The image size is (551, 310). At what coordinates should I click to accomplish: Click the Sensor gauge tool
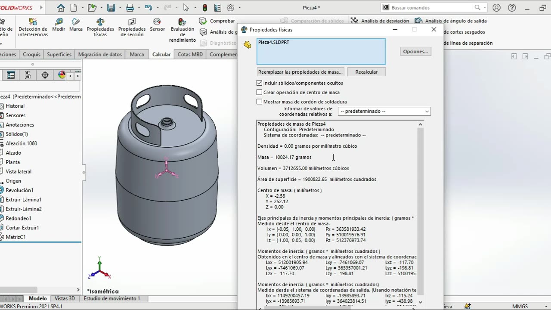pyautogui.click(x=157, y=25)
